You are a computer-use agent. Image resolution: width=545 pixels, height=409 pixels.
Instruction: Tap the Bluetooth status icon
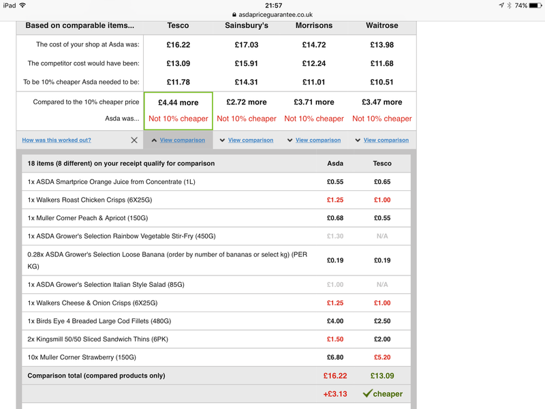coord(509,5)
